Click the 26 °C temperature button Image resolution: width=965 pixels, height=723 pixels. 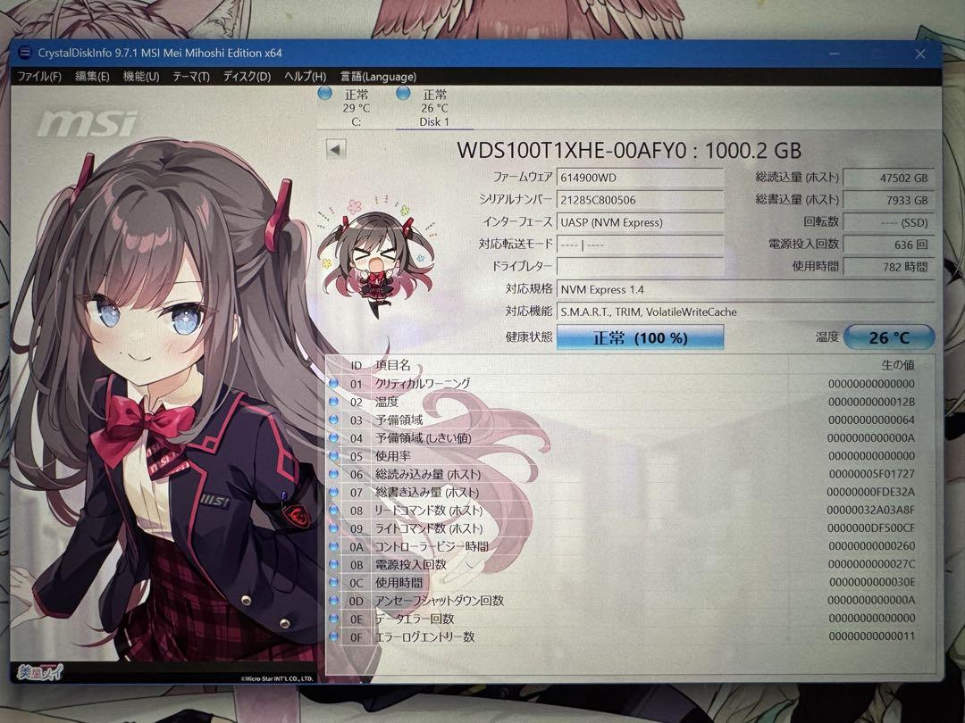tap(889, 337)
